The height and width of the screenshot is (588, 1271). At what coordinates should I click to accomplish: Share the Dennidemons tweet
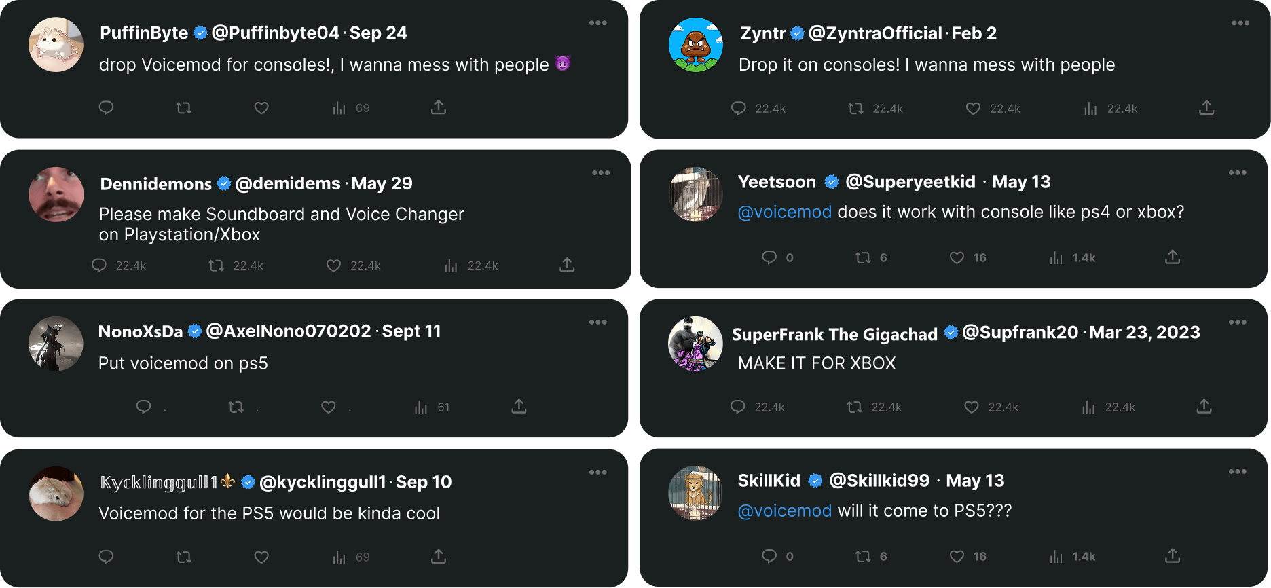567,265
